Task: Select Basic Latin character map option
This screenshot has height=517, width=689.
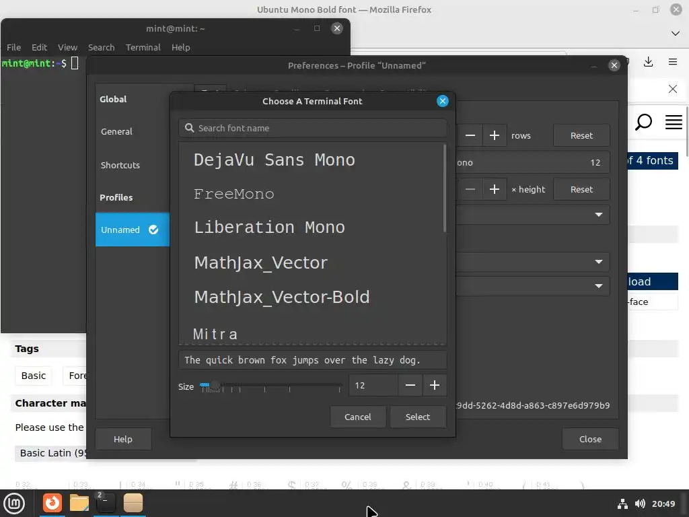Action: click(51, 453)
